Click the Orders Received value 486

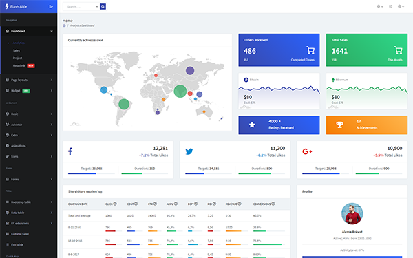pyautogui.click(x=250, y=51)
